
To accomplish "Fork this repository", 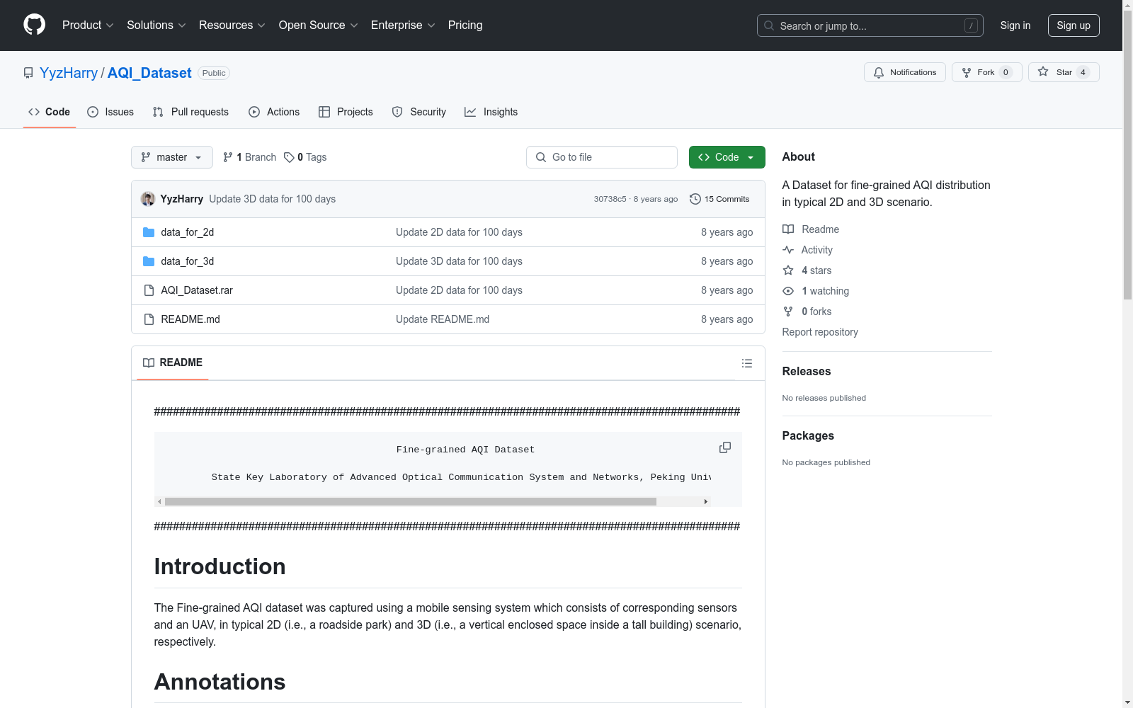I will pos(987,72).
